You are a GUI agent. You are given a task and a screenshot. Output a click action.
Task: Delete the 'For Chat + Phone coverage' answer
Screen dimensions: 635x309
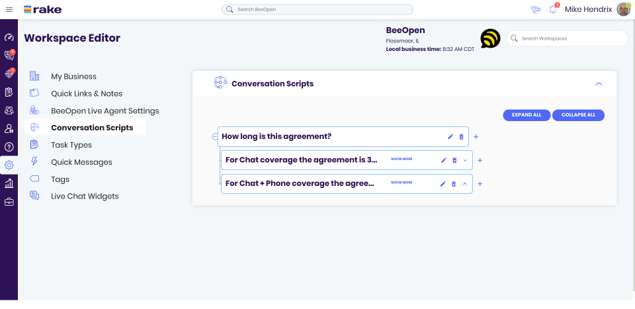pos(454,184)
